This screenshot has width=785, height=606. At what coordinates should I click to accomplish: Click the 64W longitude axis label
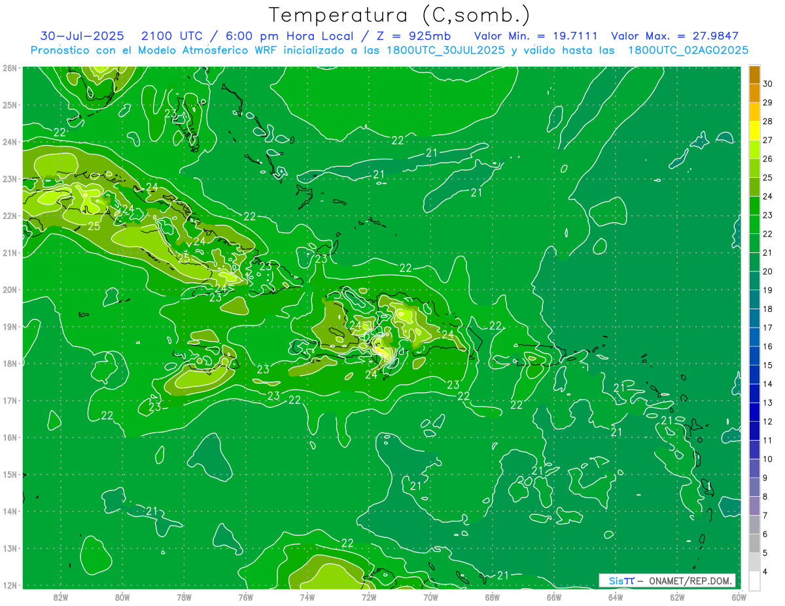tap(616, 597)
